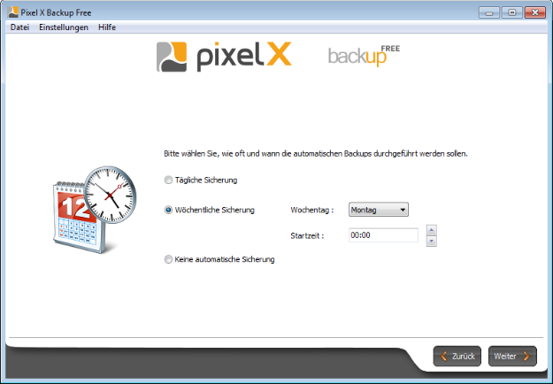Image resolution: width=553 pixels, height=384 pixels.
Task: Select Wöchentliche Sicherung radio button
Action: click(169, 211)
